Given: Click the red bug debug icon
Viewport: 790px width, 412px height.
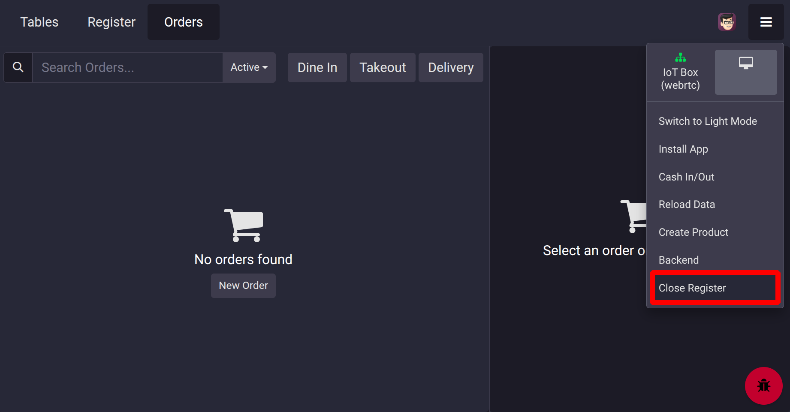Looking at the screenshot, I should [x=763, y=385].
